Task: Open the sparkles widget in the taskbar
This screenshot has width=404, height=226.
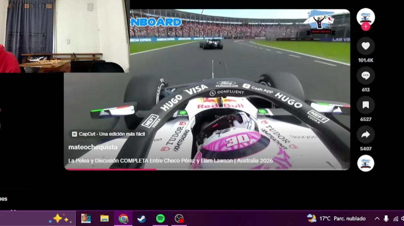Action: tap(60, 218)
